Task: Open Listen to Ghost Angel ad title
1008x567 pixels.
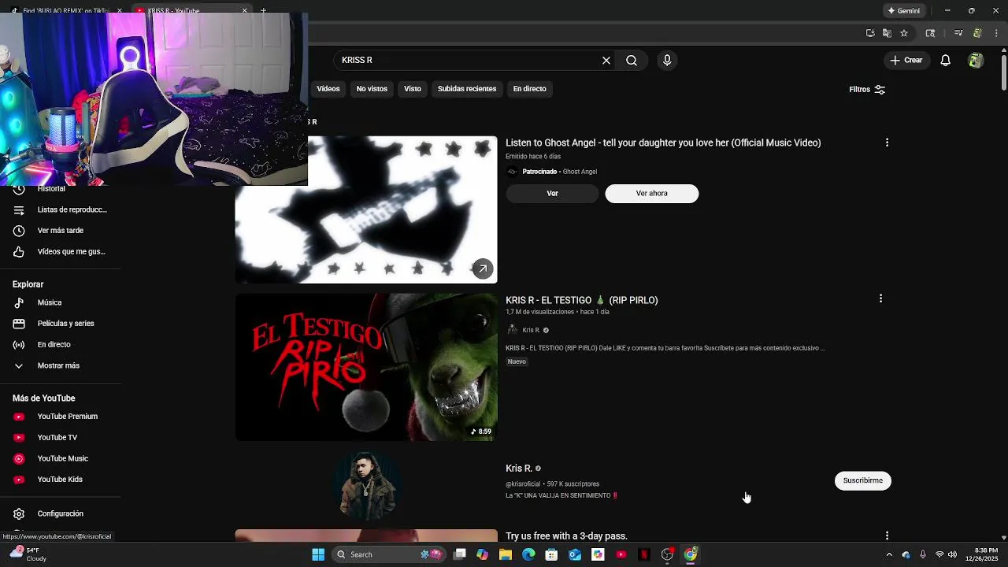Action: click(x=663, y=143)
